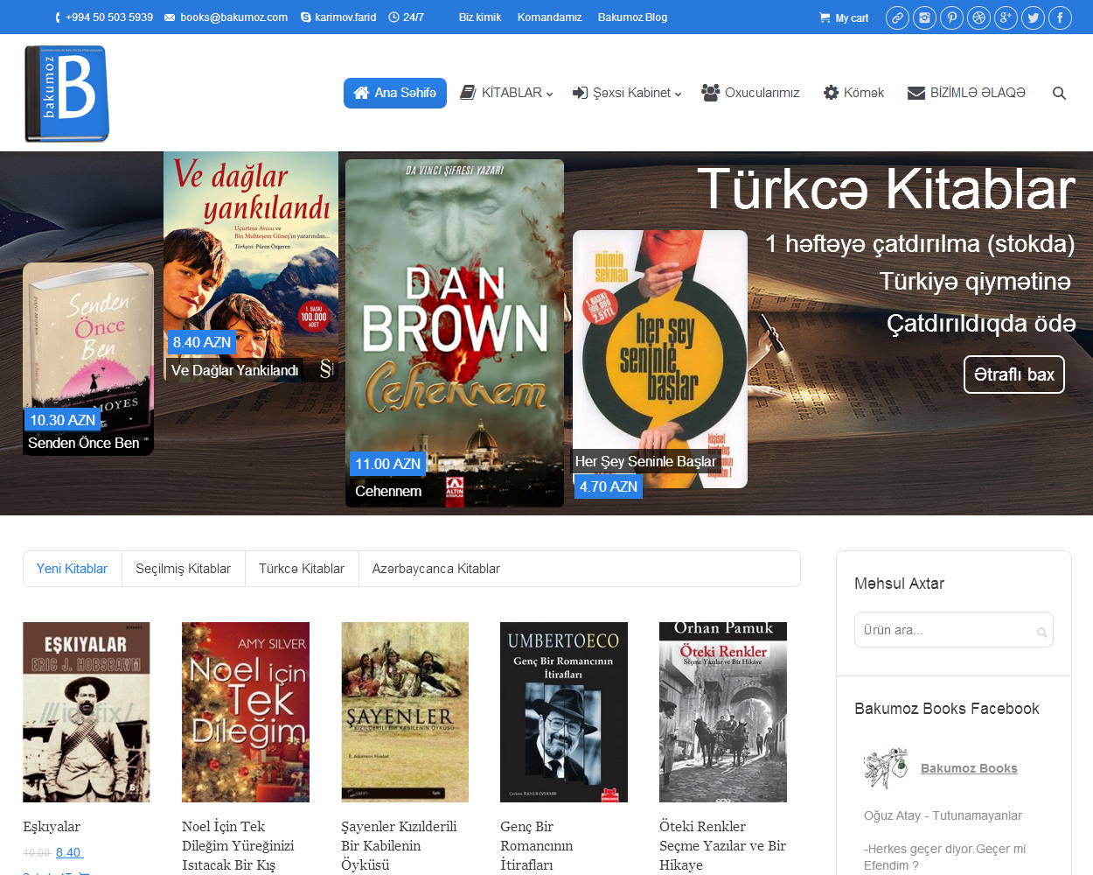Open Bakumoz Books Facebook page link

click(x=969, y=768)
